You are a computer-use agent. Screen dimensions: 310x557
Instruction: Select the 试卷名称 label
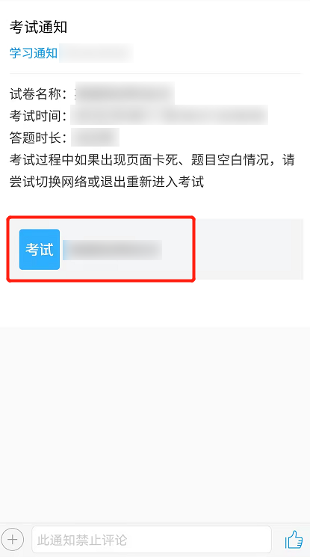[38, 93]
